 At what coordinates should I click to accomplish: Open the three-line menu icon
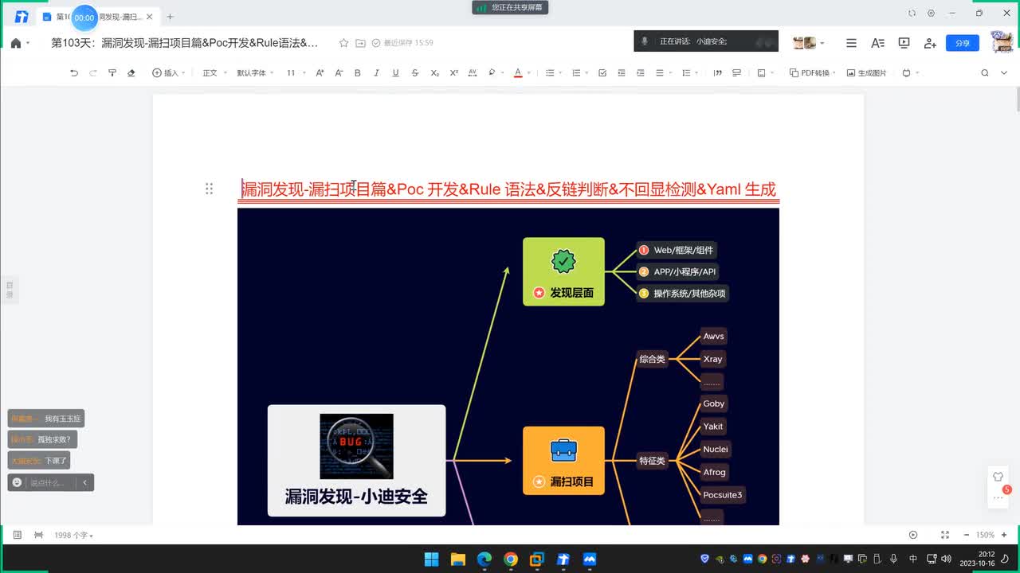851,43
